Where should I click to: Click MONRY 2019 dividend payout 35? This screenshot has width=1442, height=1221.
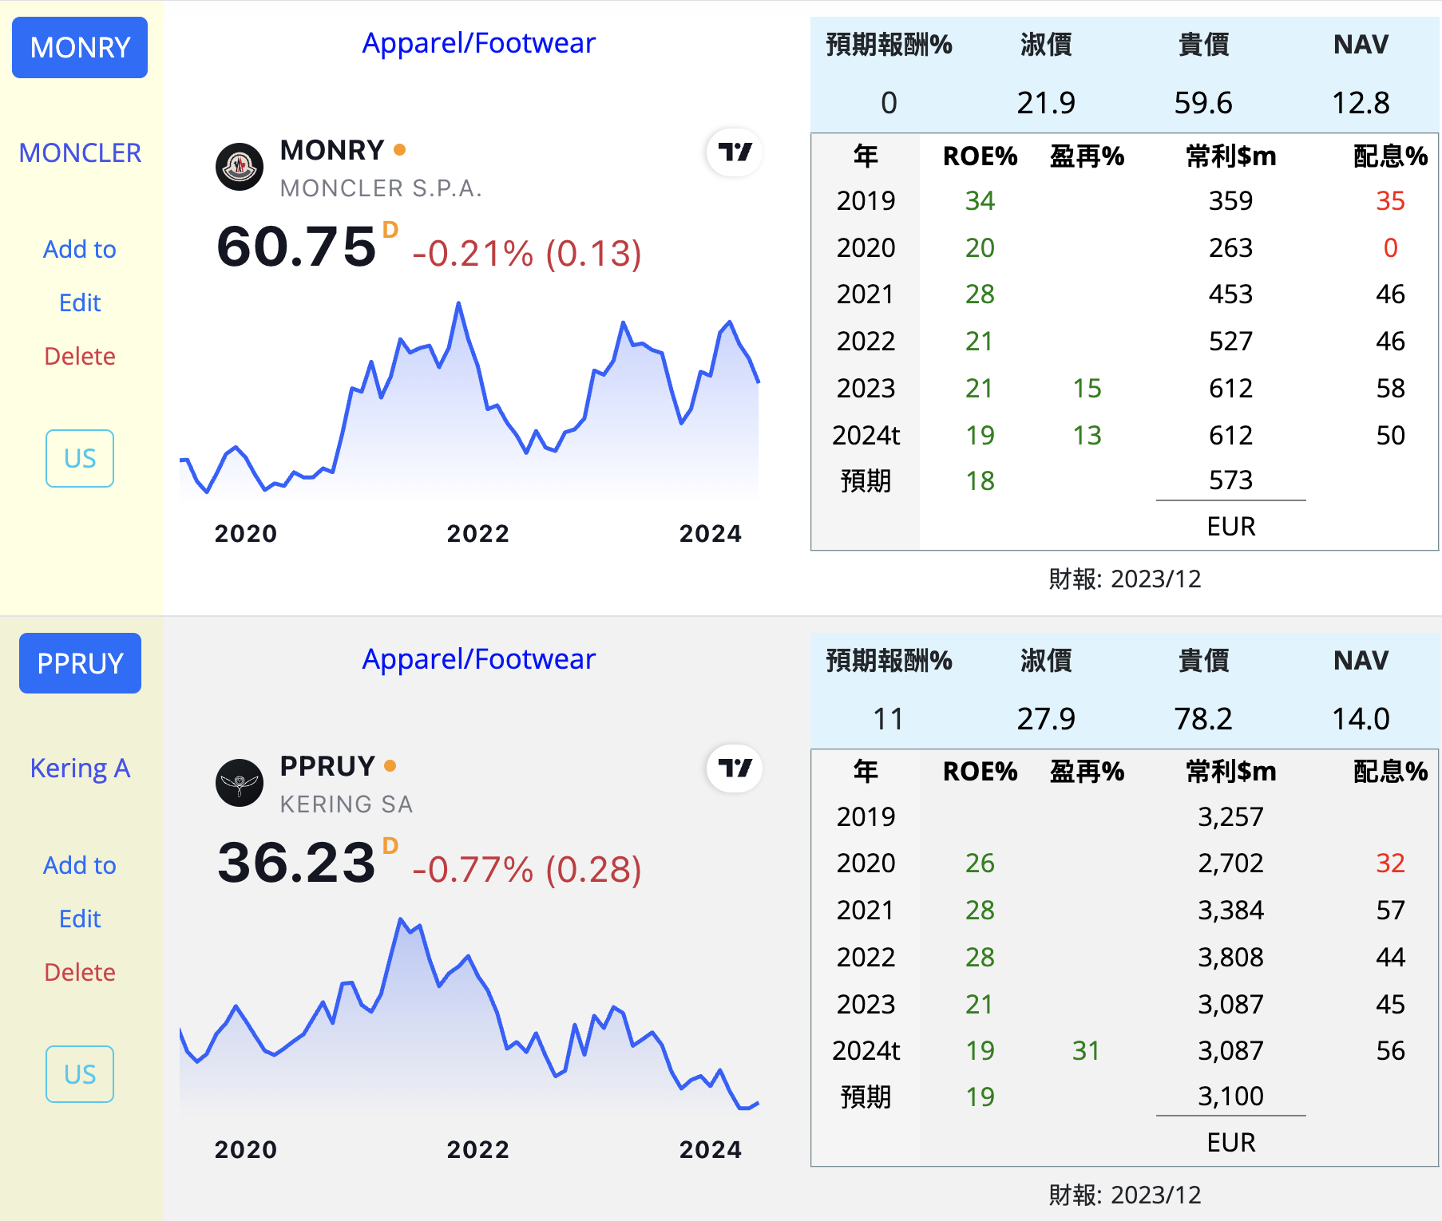(1390, 201)
